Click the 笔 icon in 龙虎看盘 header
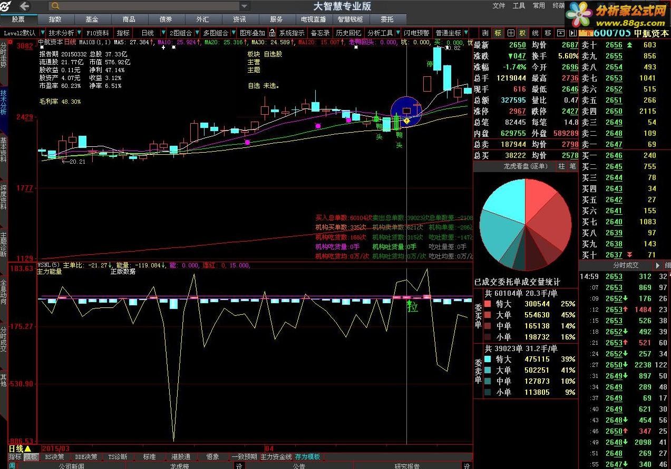Screen dimensions: 671x469 coord(572,166)
